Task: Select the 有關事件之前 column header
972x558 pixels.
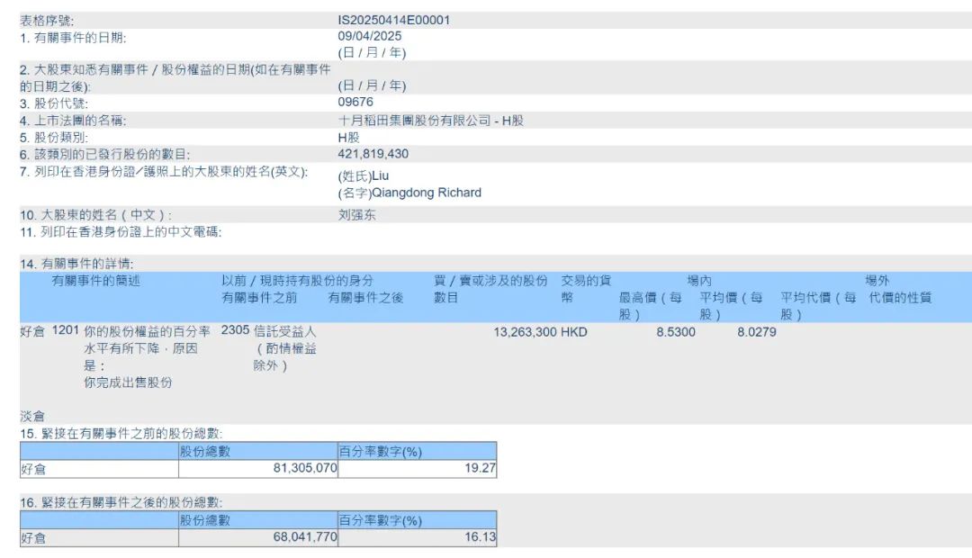Action: [x=259, y=298]
